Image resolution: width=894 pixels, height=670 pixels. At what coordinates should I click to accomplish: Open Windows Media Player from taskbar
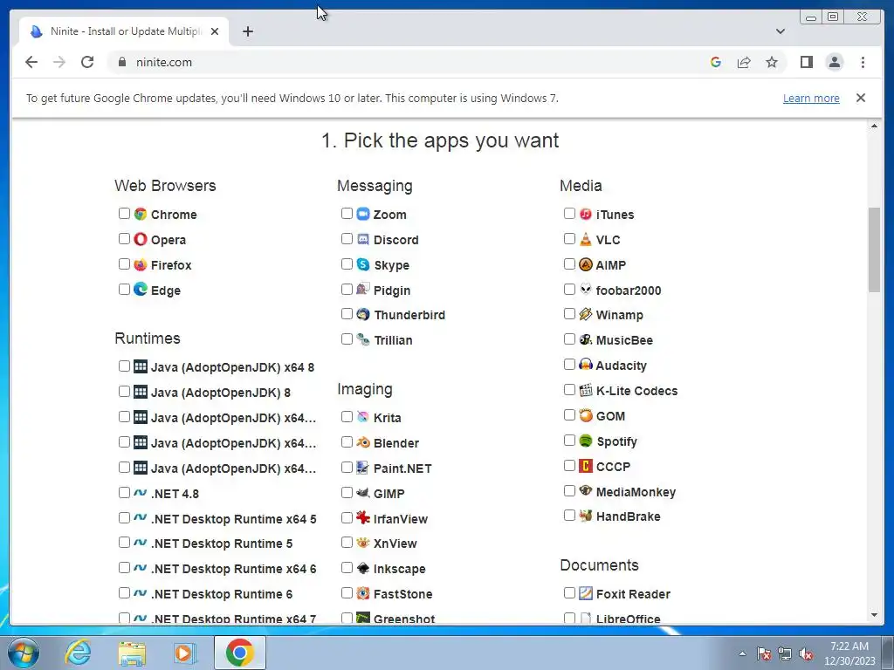(184, 653)
